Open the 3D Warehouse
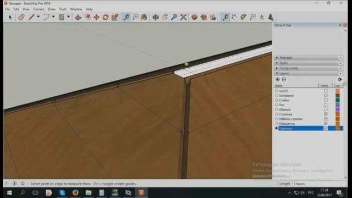Viewport: 352px width, 198px height. [194, 17]
